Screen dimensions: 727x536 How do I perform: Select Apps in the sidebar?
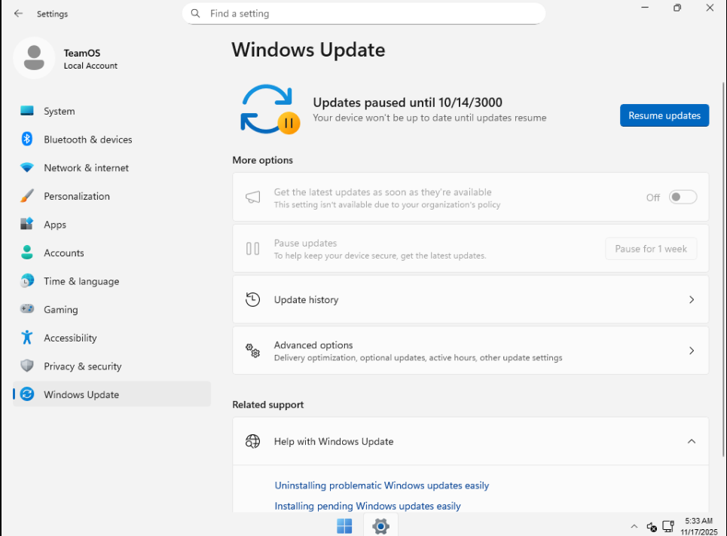click(111, 224)
